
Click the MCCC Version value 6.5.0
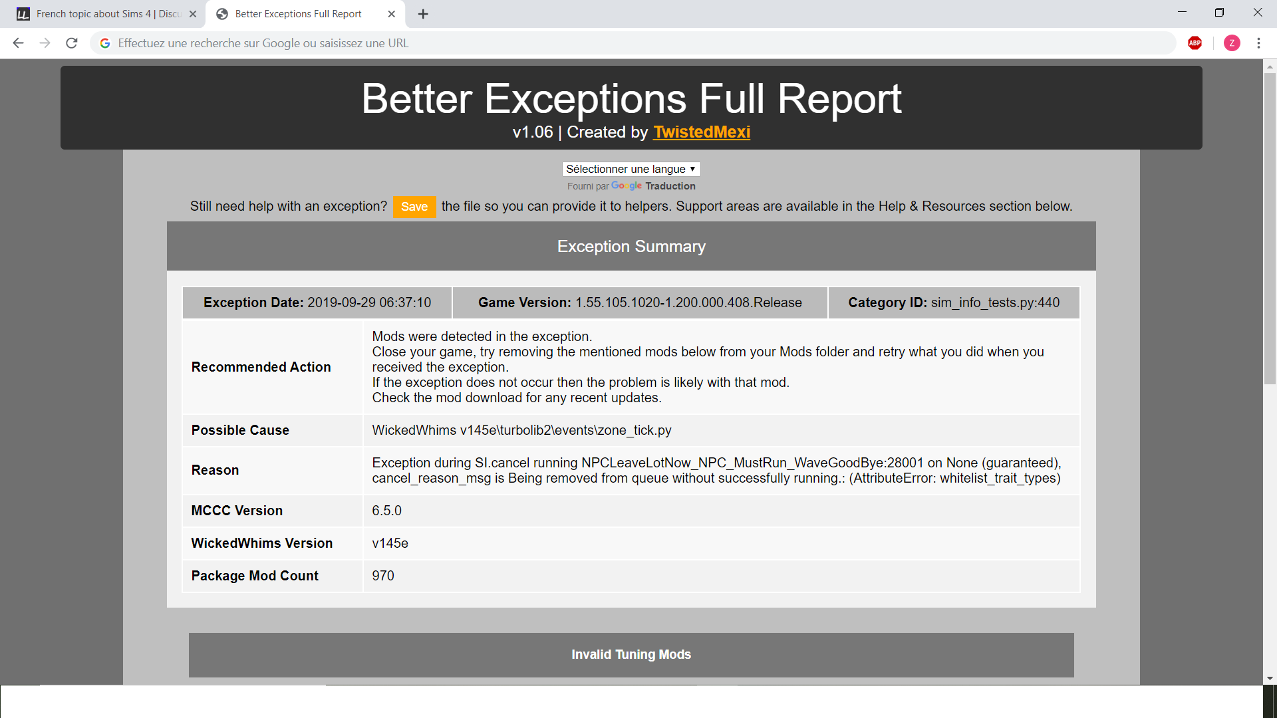coord(386,511)
